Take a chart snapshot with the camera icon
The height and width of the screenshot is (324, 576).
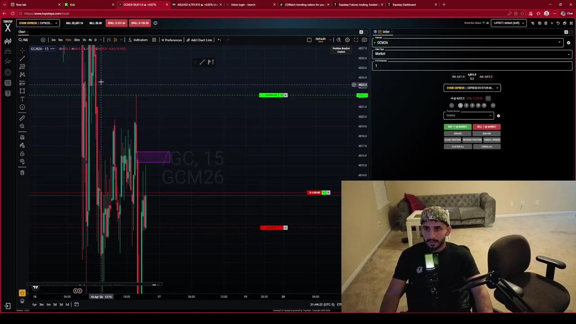coord(364,40)
